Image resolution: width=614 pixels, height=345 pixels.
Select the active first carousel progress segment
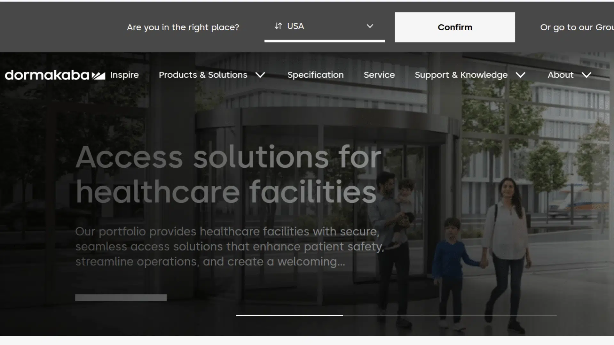click(x=289, y=315)
